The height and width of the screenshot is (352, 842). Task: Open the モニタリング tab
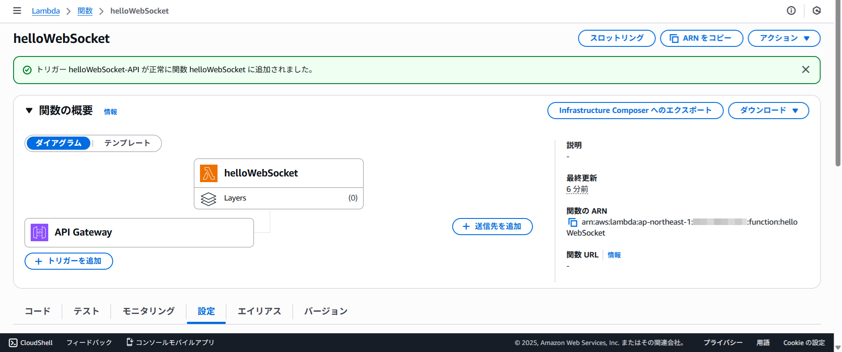point(149,311)
